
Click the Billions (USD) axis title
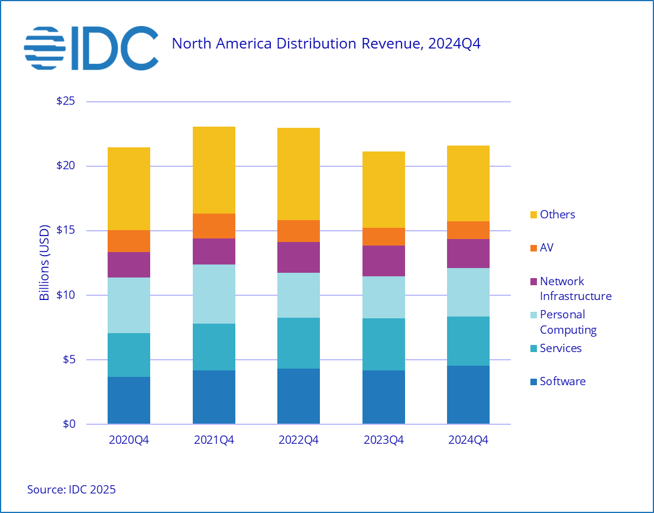click(x=44, y=263)
